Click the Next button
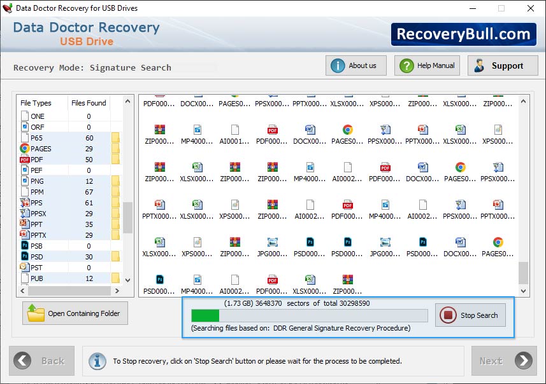 point(504,360)
